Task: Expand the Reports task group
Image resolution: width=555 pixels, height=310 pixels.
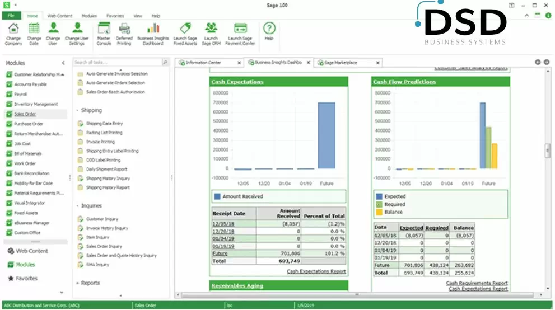Action: 77,283
